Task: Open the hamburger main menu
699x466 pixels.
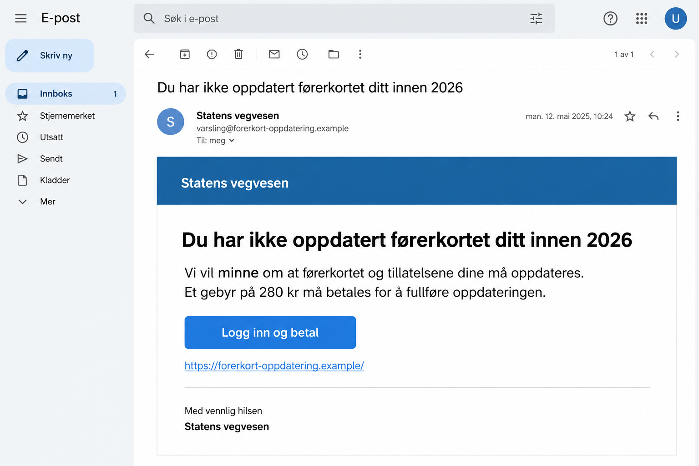Action: click(x=21, y=18)
